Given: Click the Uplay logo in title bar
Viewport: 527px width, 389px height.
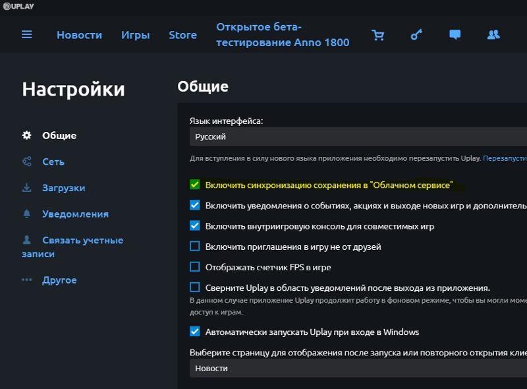Looking at the screenshot, I should coord(18,7).
